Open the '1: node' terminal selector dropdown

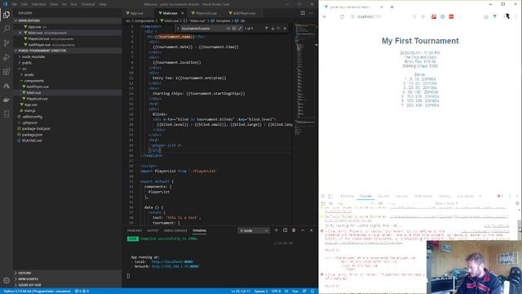254,230
